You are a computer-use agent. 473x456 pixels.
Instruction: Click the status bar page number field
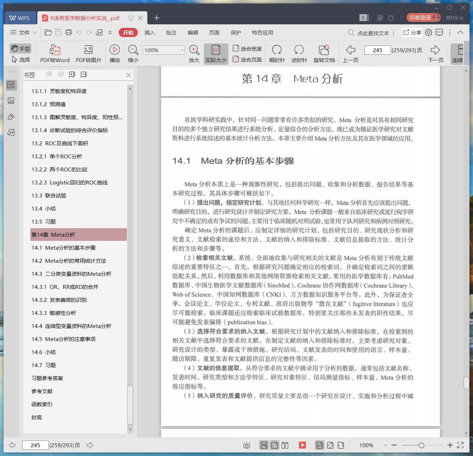(x=35, y=445)
